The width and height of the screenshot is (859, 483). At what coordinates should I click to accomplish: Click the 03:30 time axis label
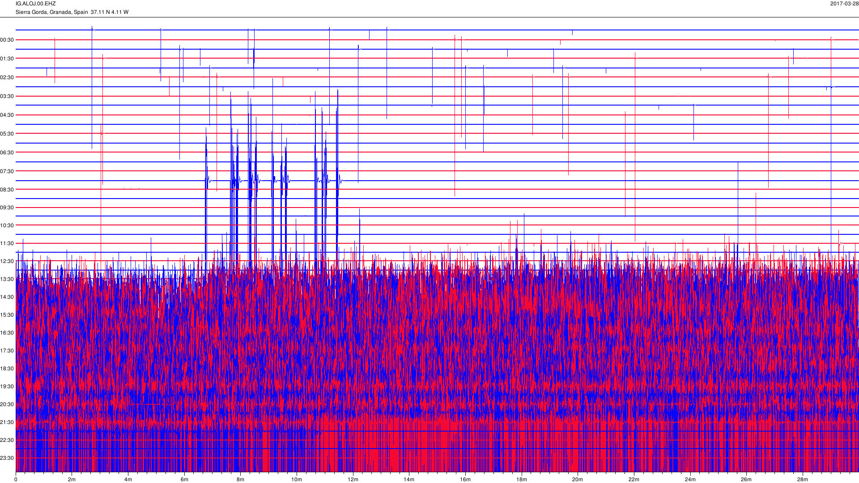[7, 96]
